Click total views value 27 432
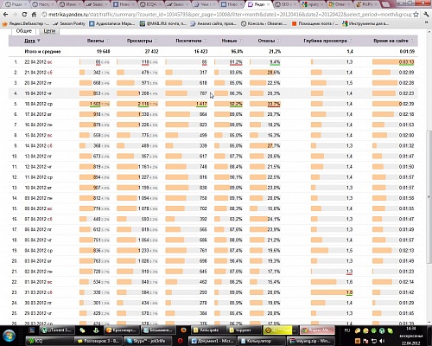 151,52
